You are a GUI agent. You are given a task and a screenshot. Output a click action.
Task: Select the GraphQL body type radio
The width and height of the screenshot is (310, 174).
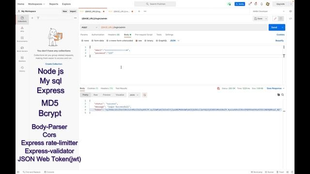click(x=157, y=41)
